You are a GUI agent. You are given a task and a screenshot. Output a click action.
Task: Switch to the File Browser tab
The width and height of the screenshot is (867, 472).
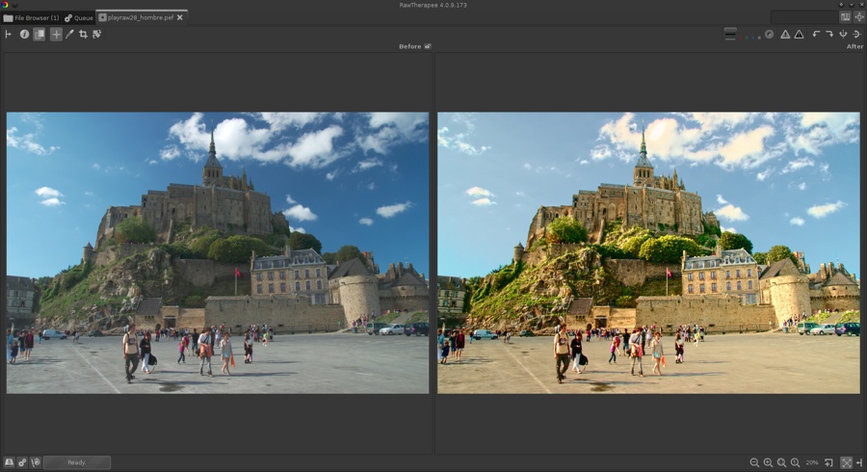31,17
